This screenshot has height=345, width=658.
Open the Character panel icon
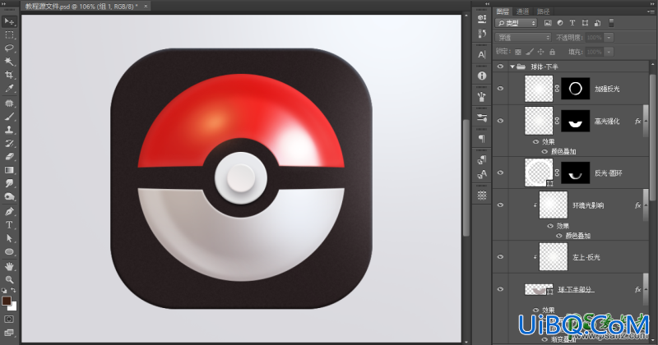pyautogui.click(x=482, y=54)
